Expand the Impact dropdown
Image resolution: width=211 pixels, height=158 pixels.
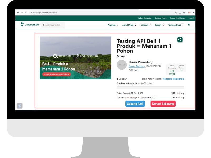(x=159, y=25)
